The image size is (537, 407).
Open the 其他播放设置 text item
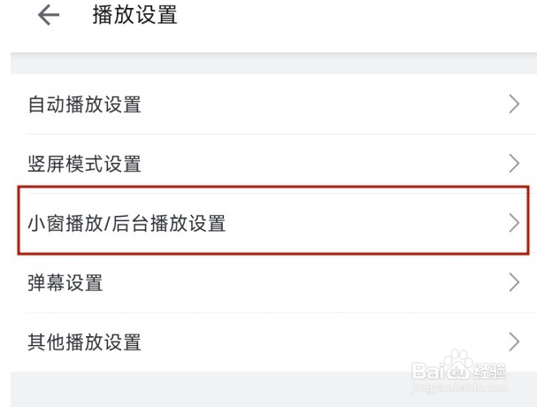point(85,342)
